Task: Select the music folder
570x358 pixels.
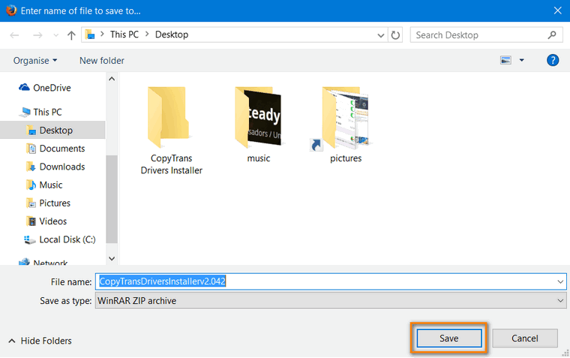Action: point(259,125)
